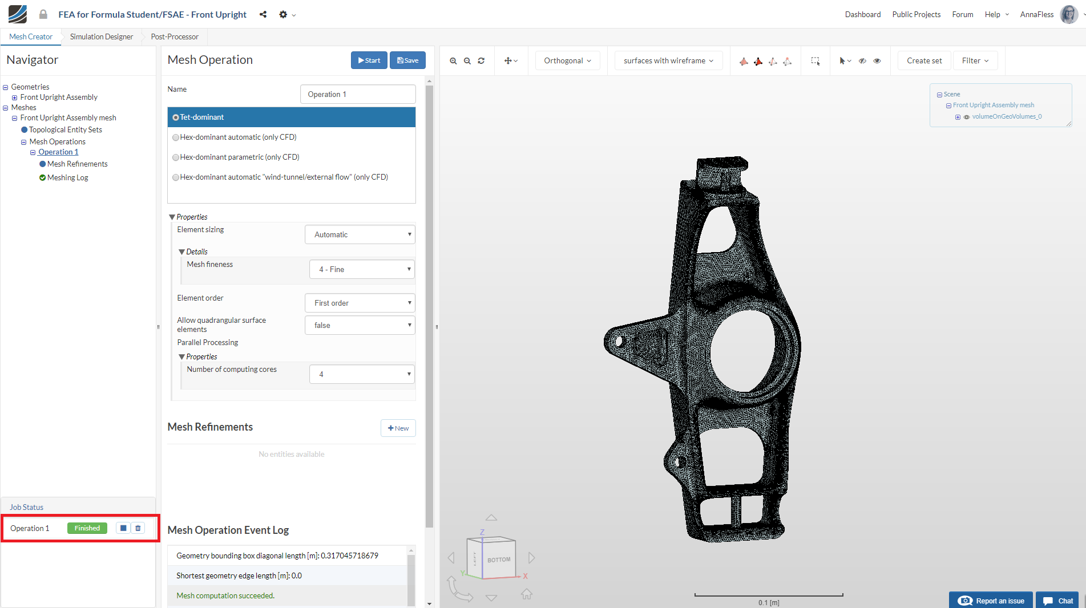
Task: Click the operation Name input field
Action: tap(357, 94)
